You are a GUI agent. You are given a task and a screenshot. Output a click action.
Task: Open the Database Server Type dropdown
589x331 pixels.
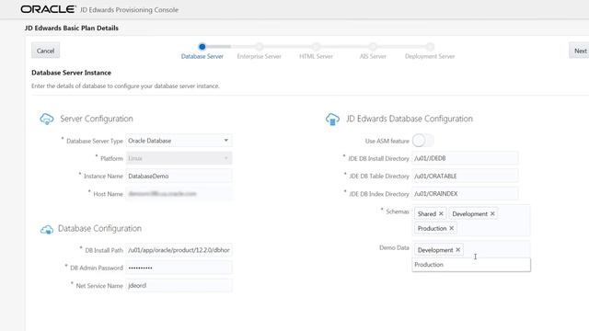(179, 141)
